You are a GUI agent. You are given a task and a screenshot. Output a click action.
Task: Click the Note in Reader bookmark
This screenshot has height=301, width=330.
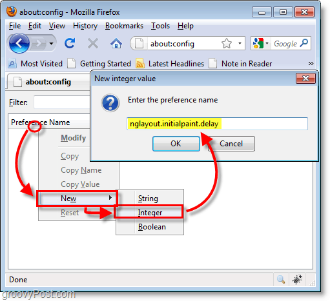click(240, 64)
